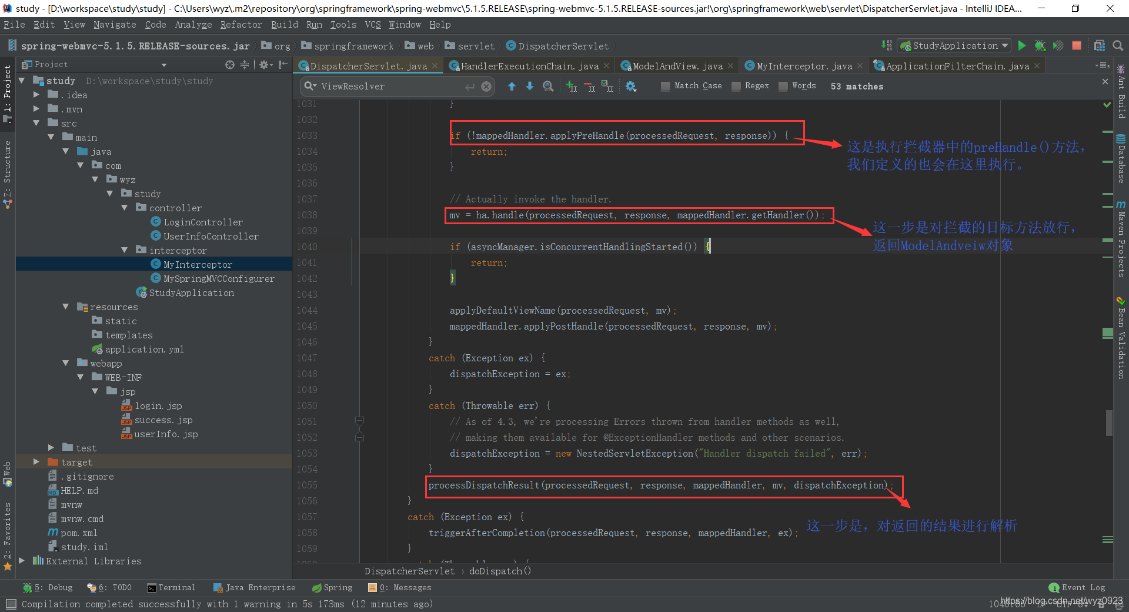
Task: Stop the running application with the red square
Action: click(x=1077, y=46)
